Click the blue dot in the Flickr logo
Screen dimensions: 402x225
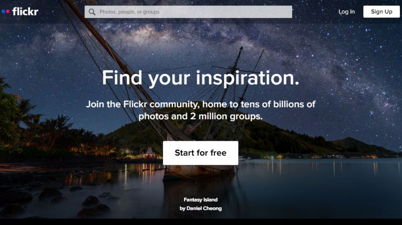pyautogui.click(x=3, y=12)
